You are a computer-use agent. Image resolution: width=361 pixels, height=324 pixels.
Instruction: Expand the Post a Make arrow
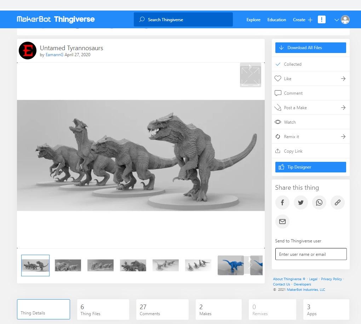[x=343, y=107]
